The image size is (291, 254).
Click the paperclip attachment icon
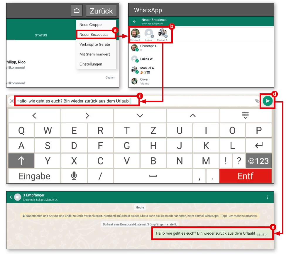(x=257, y=101)
